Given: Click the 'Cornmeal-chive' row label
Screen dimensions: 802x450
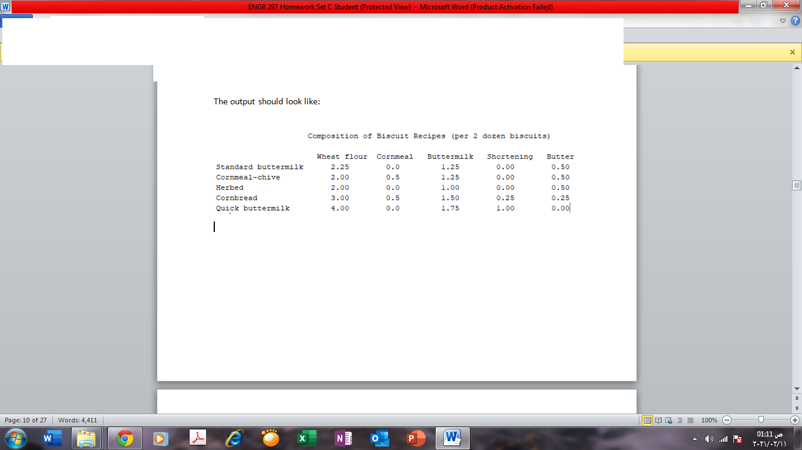Looking at the screenshot, I should point(248,178).
